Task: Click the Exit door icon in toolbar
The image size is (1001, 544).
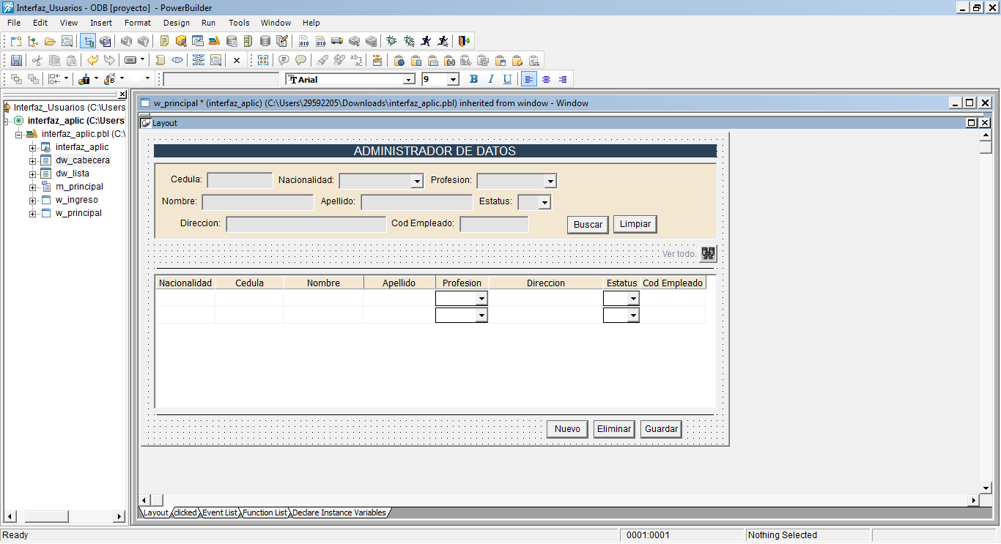Action: pyautogui.click(x=465, y=41)
